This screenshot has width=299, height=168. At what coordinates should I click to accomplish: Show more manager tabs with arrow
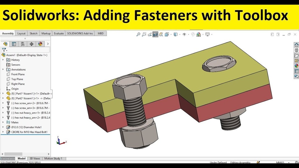tap(48, 44)
